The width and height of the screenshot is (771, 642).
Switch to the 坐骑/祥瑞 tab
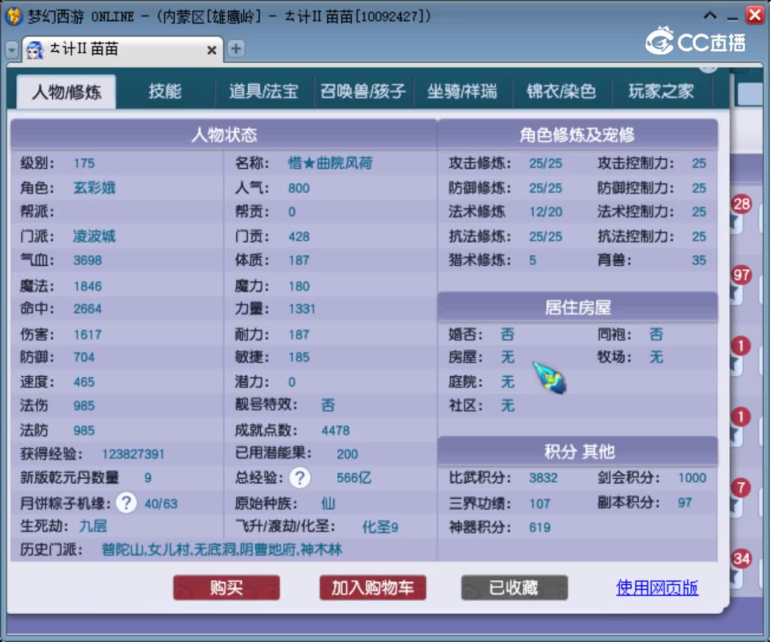pyautogui.click(x=463, y=92)
